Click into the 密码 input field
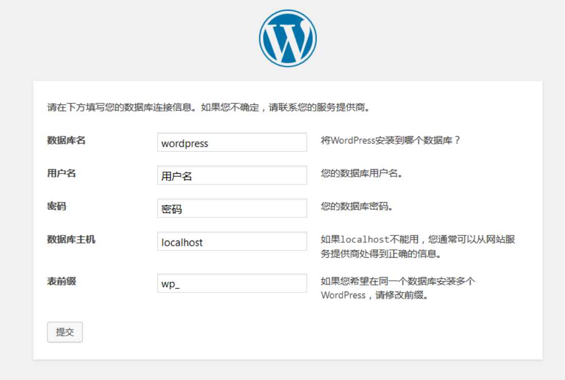The image size is (565, 380). click(x=232, y=208)
